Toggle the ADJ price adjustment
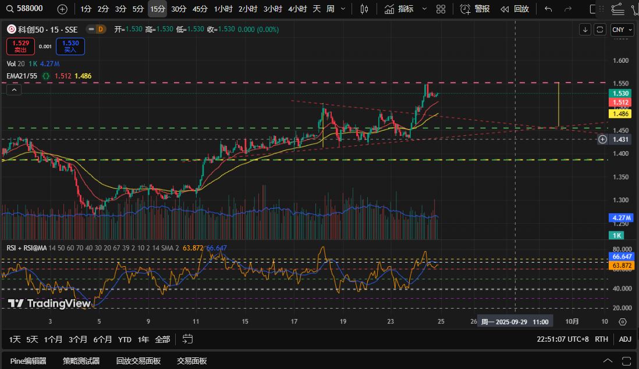This screenshot has width=639, height=369. [x=624, y=339]
